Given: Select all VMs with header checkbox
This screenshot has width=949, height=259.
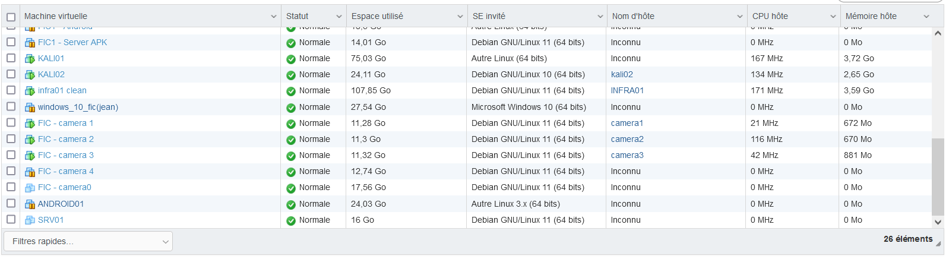Looking at the screenshot, I should (x=11, y=17).
